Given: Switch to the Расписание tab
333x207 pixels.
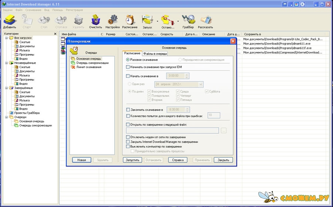Looking at the screenshot, I should pyautogui.click(x=132, y=53).
